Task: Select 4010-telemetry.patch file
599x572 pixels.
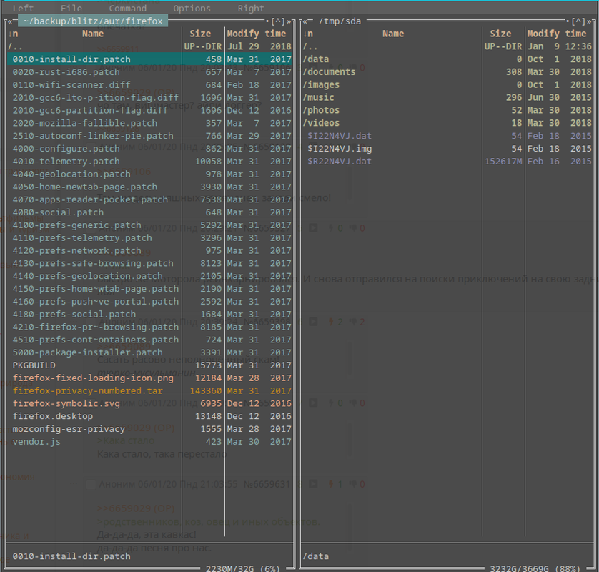Action: click(149, 162)
